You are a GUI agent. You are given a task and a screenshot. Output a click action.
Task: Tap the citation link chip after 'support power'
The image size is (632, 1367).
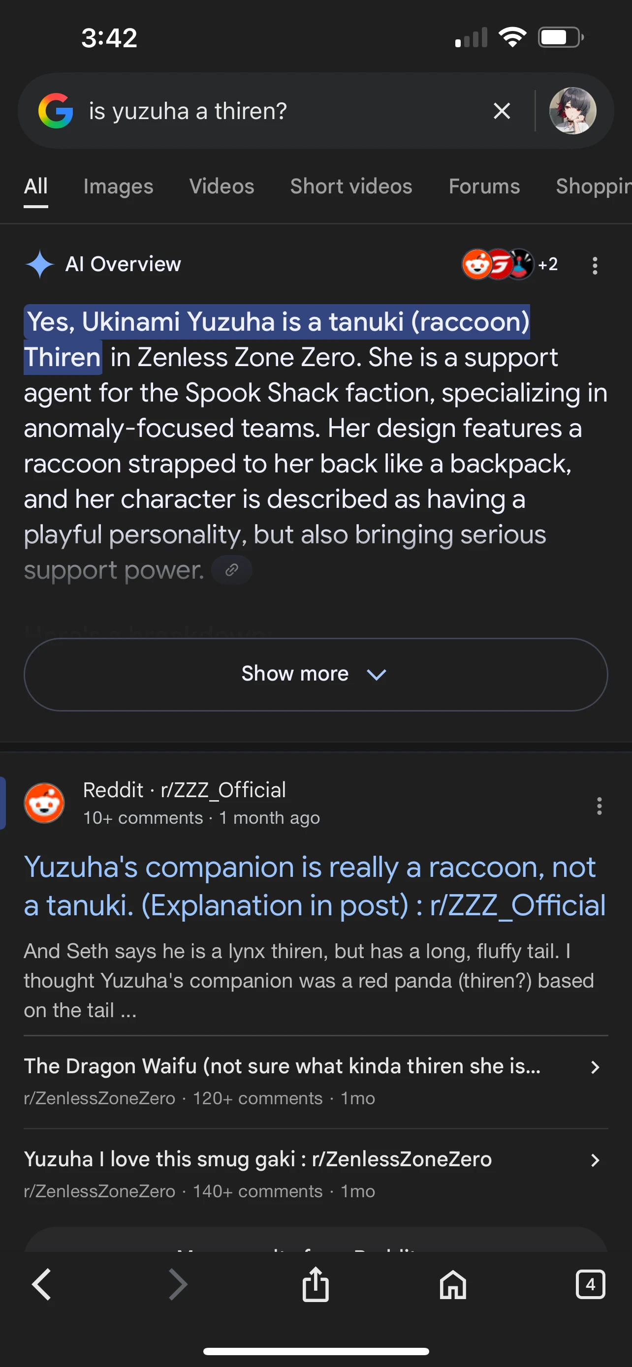pyautogui.click(x=231, y=570)
